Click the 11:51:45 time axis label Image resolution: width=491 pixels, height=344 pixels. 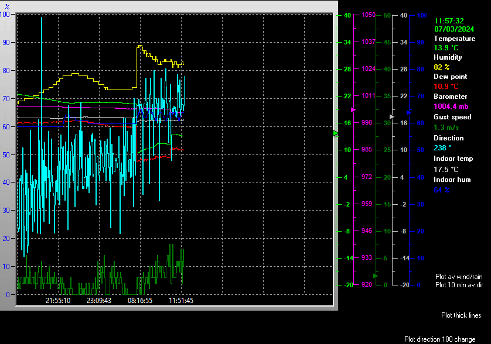[x=181, y=301]
